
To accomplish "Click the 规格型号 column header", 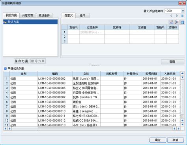I will [x=112, y=74].
